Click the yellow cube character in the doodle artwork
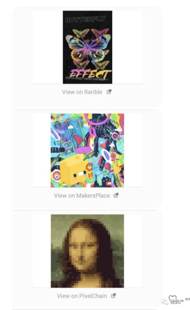 click(73, 170)
